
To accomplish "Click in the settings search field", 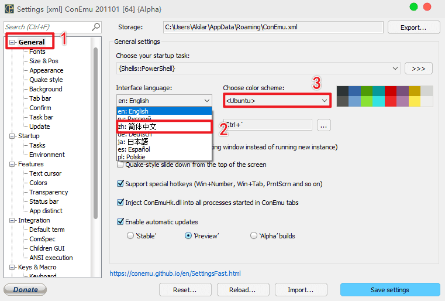I will 47,27.
